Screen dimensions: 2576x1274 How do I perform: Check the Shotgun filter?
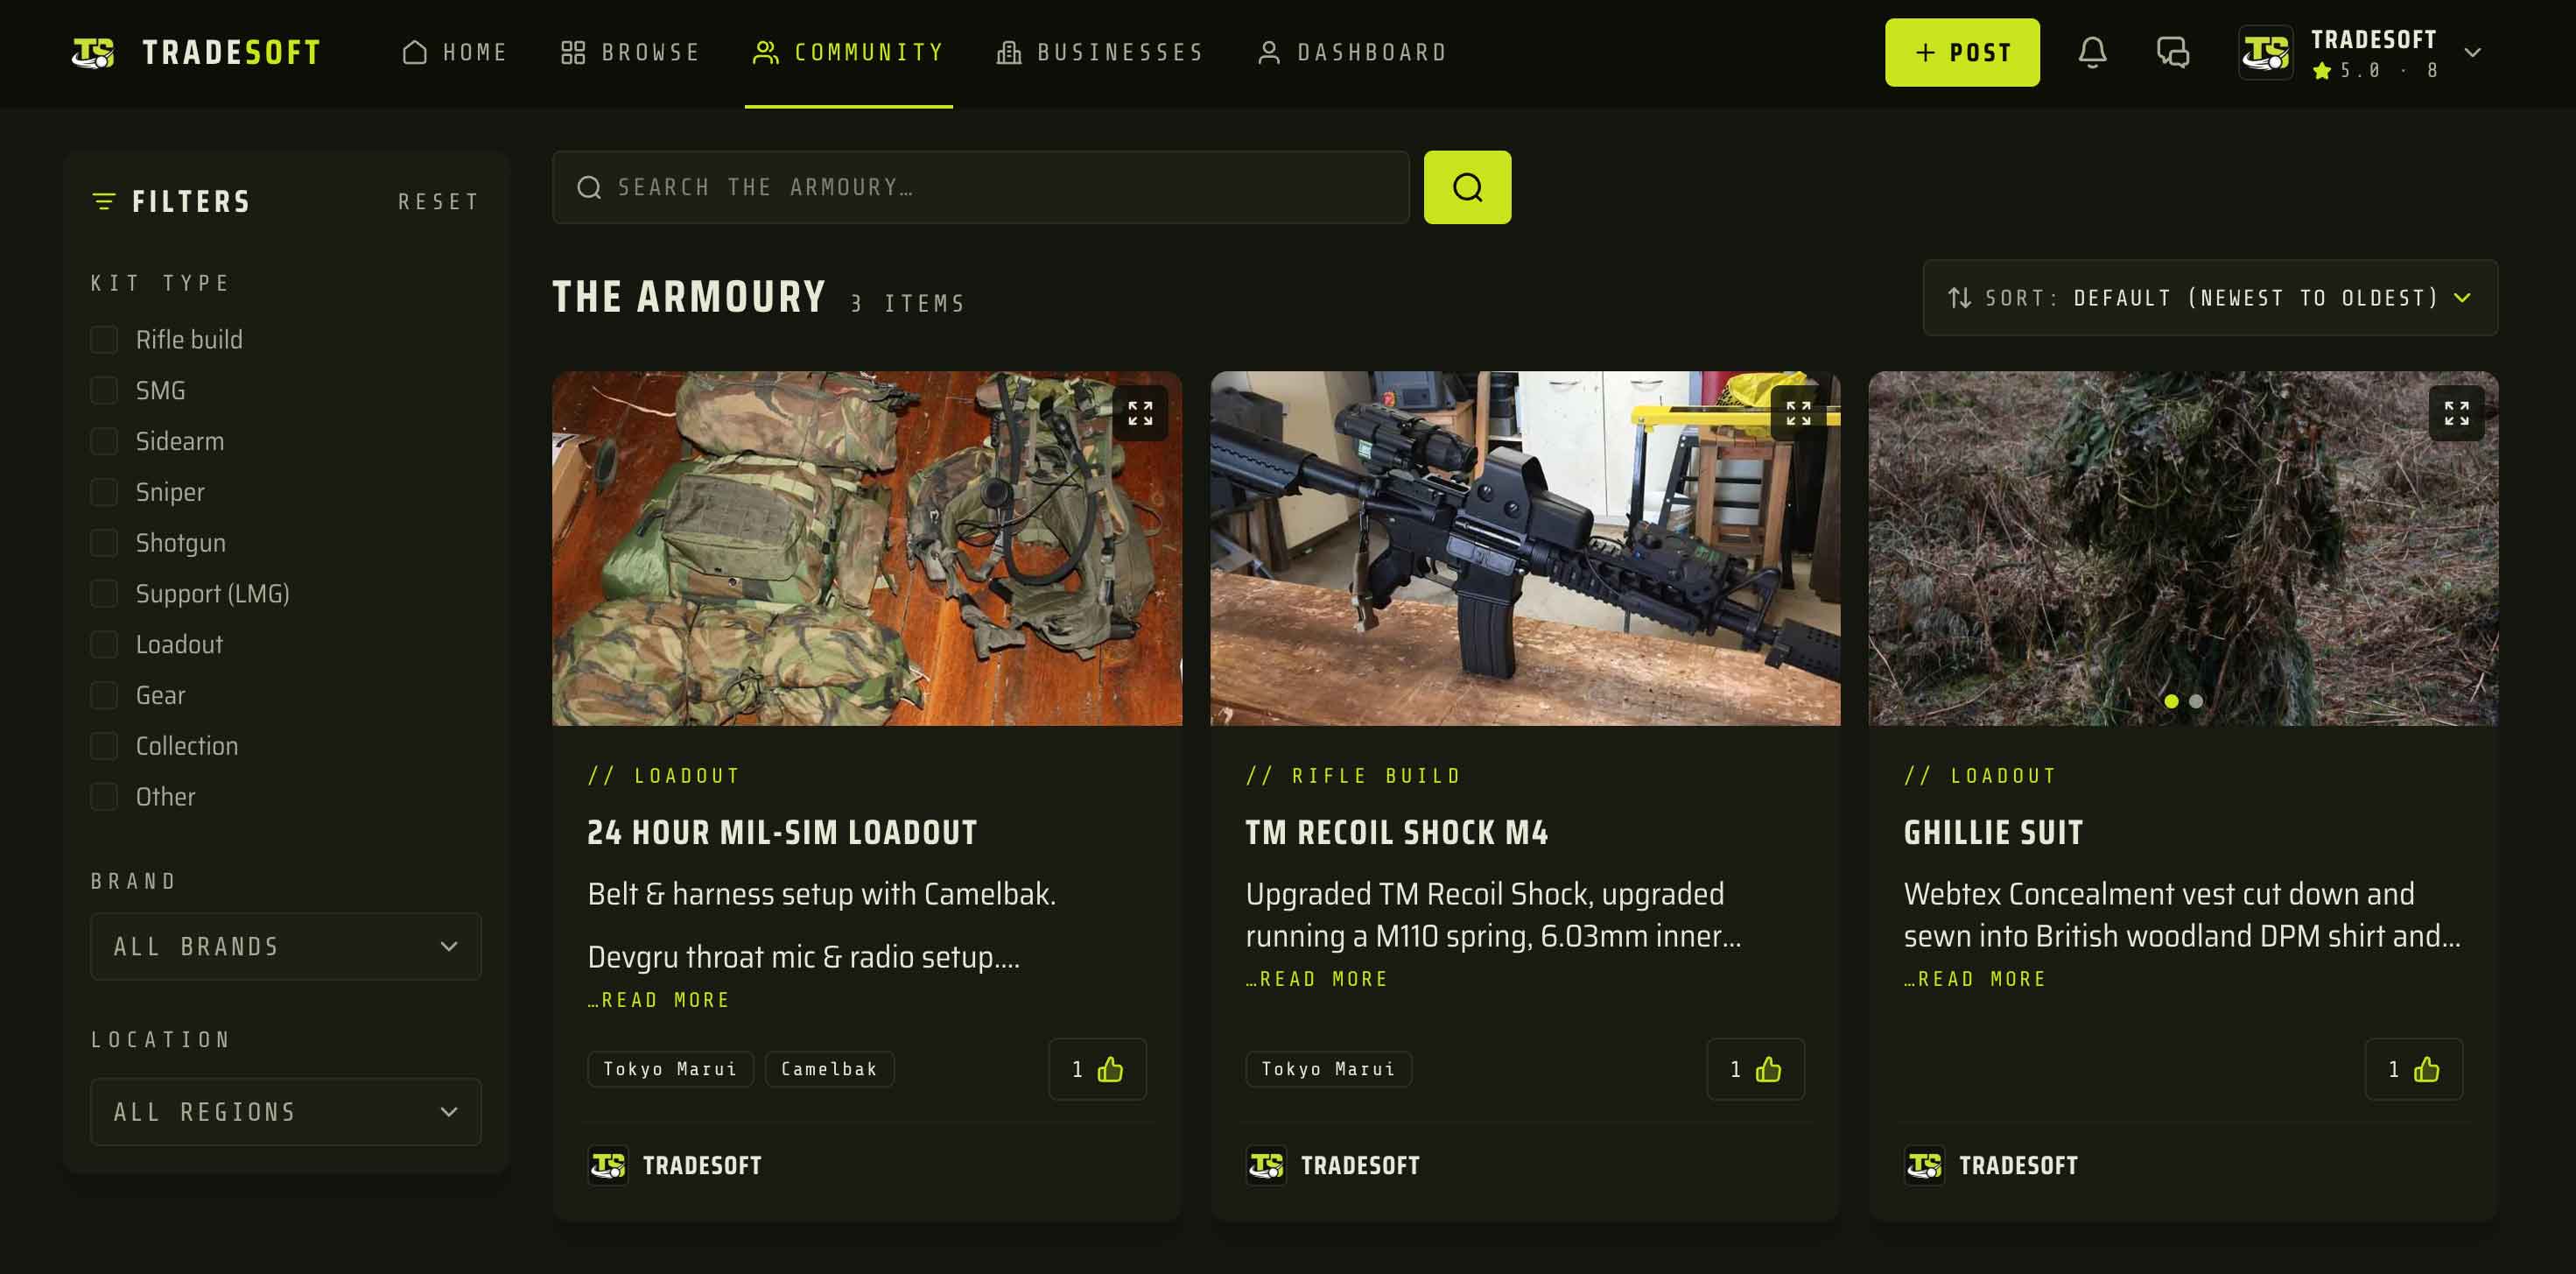104,543
